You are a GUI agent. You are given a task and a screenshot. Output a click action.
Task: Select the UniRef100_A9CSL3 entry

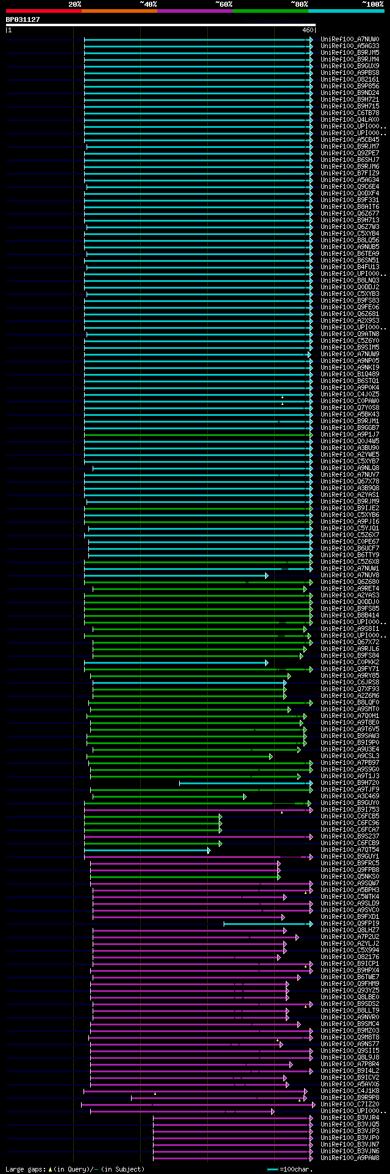click(x=350, y=756)
